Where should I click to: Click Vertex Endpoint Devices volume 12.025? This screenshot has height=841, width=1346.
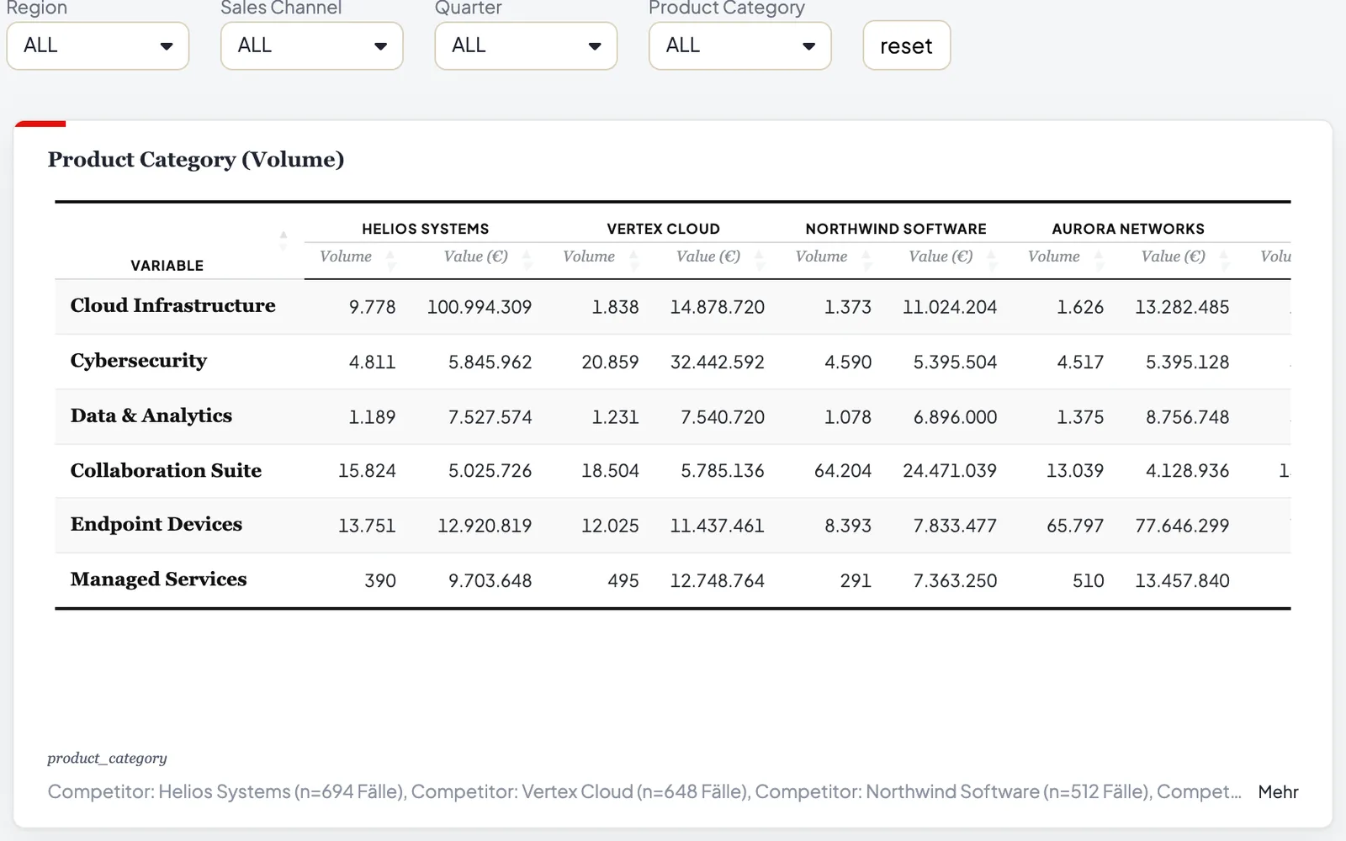tap(610, 526)
